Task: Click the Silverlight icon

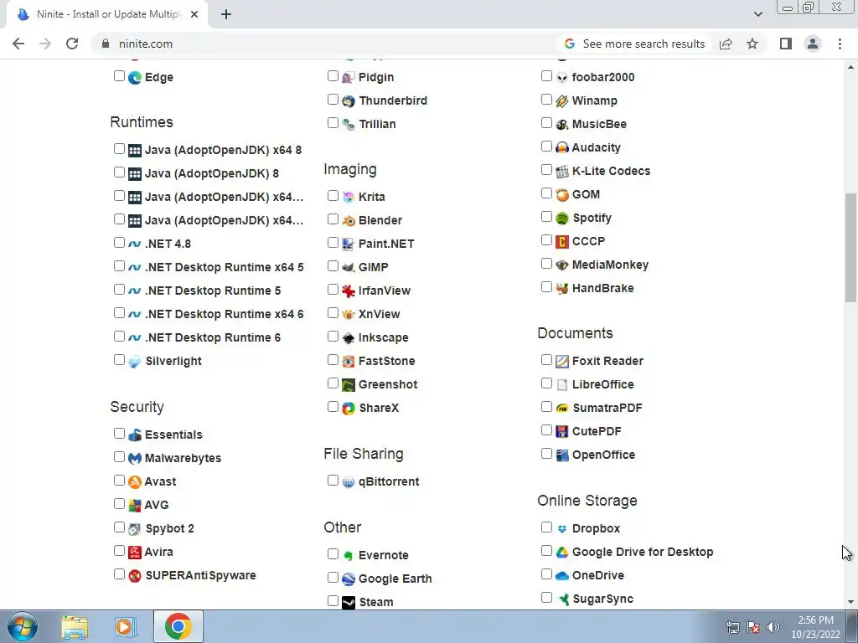Action: [x=135, y=362]
